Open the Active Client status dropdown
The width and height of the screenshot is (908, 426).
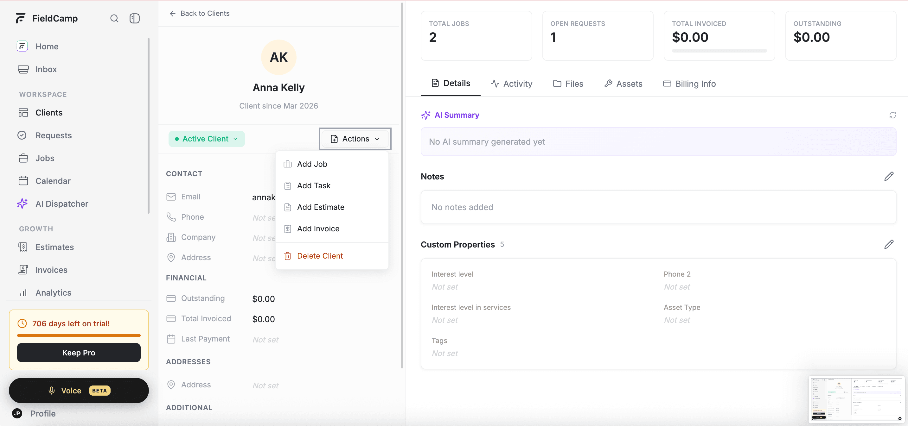(x=206, y=139)
